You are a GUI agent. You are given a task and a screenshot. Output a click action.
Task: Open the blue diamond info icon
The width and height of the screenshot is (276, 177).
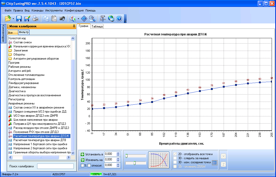pos(84,19)
